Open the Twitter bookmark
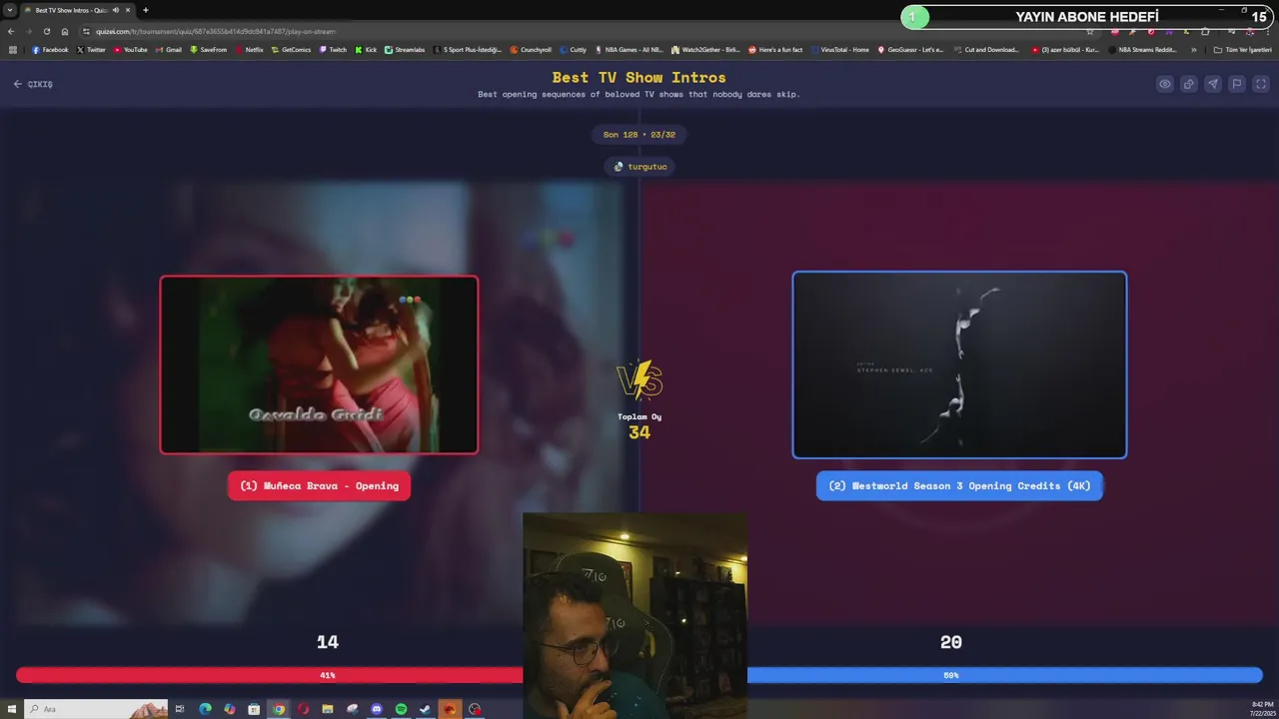 pos(91,49)
